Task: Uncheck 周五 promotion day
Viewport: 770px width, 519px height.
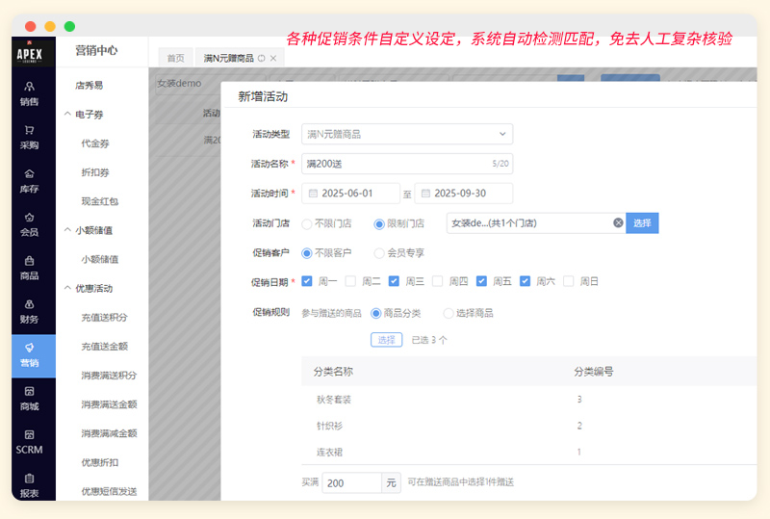Action: coord(481,281)
